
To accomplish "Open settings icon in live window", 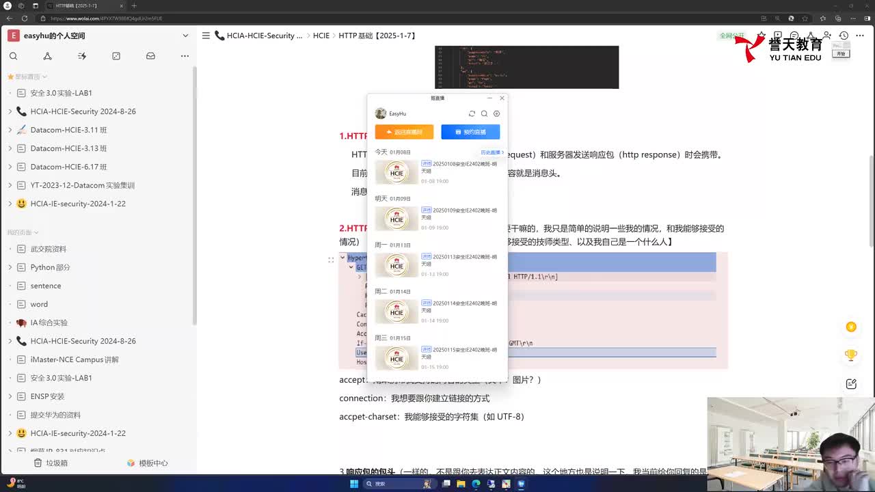I will pos(497,113).
